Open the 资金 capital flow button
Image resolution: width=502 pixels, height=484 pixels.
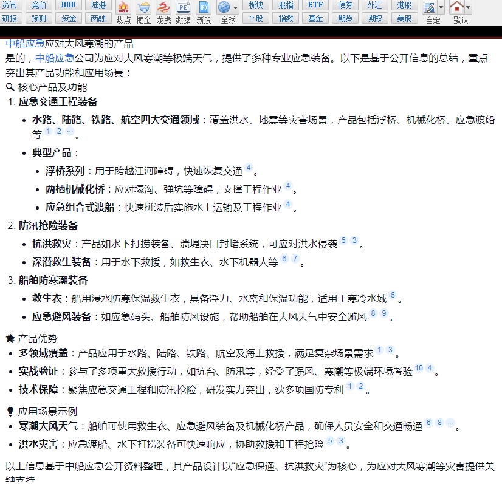[69, 19]
